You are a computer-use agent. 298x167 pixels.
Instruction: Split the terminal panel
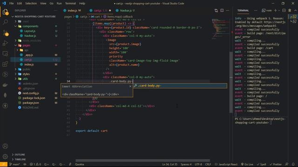click(284, 10)
